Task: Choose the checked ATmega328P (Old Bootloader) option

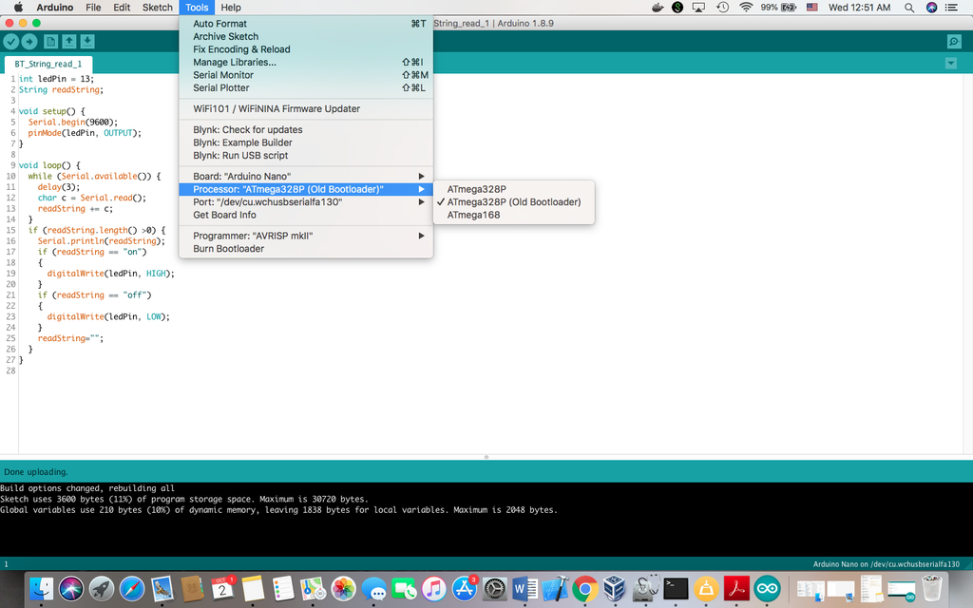Action: point(514,202)
